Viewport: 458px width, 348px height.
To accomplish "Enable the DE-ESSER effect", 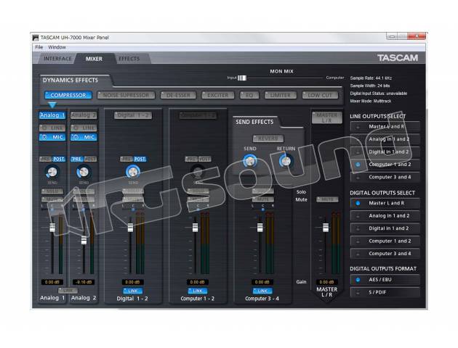I will (x=178, y=95).
